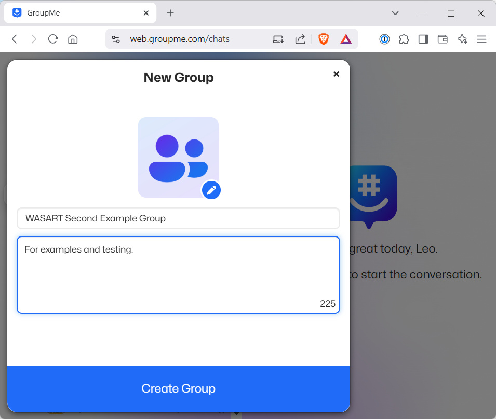Click the GroupMe logo behind the dialog

click(373, 197)
